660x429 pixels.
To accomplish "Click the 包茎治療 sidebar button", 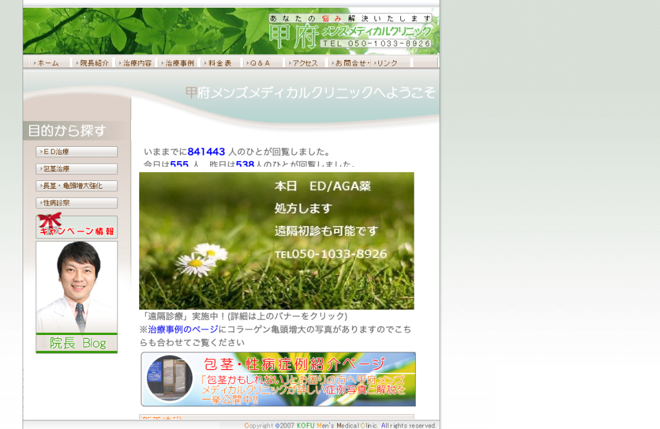I will pyautogui.click(x=77, y=169).
